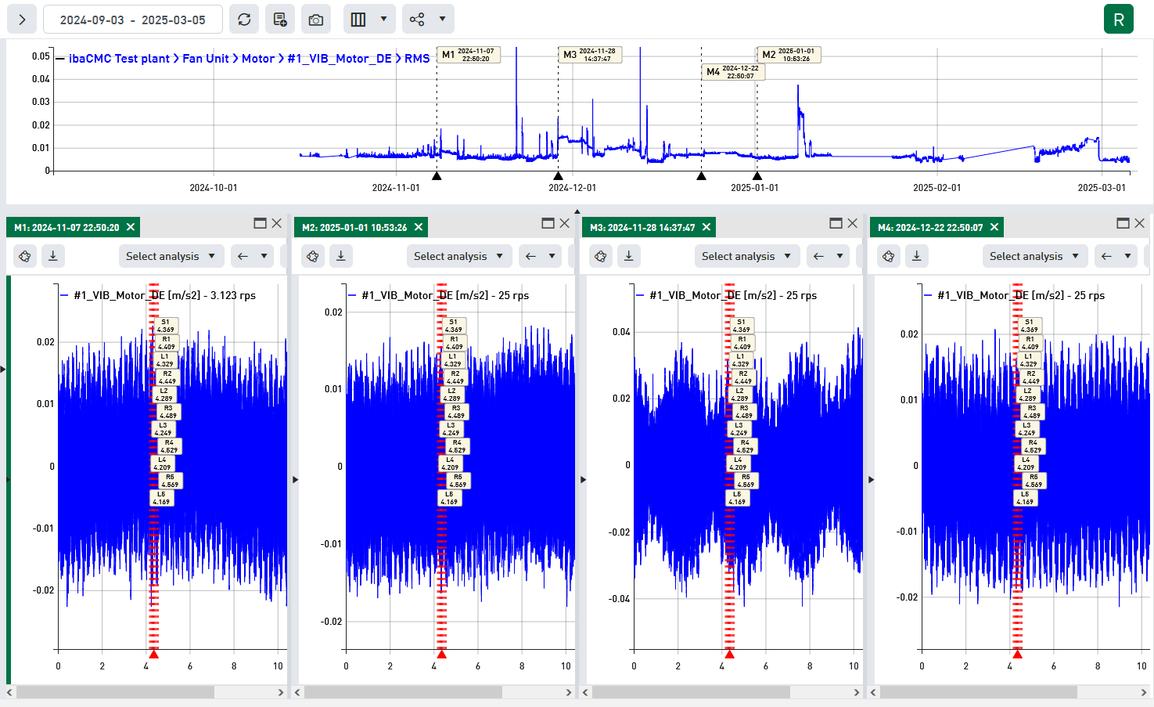Click the horizontal scrollbar under M1 chart
Image resolution: width=1154 pixels, height=707 pixels.
click(115, 692)
